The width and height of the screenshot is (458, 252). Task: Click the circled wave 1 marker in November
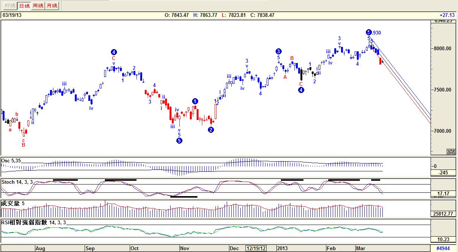tap(195, 101)
